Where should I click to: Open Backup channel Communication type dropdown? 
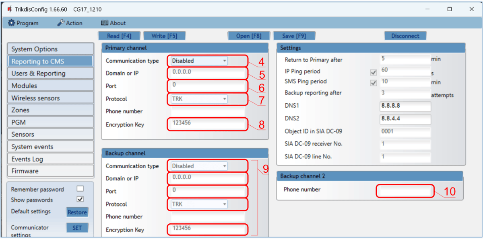[x=198, y=166]
